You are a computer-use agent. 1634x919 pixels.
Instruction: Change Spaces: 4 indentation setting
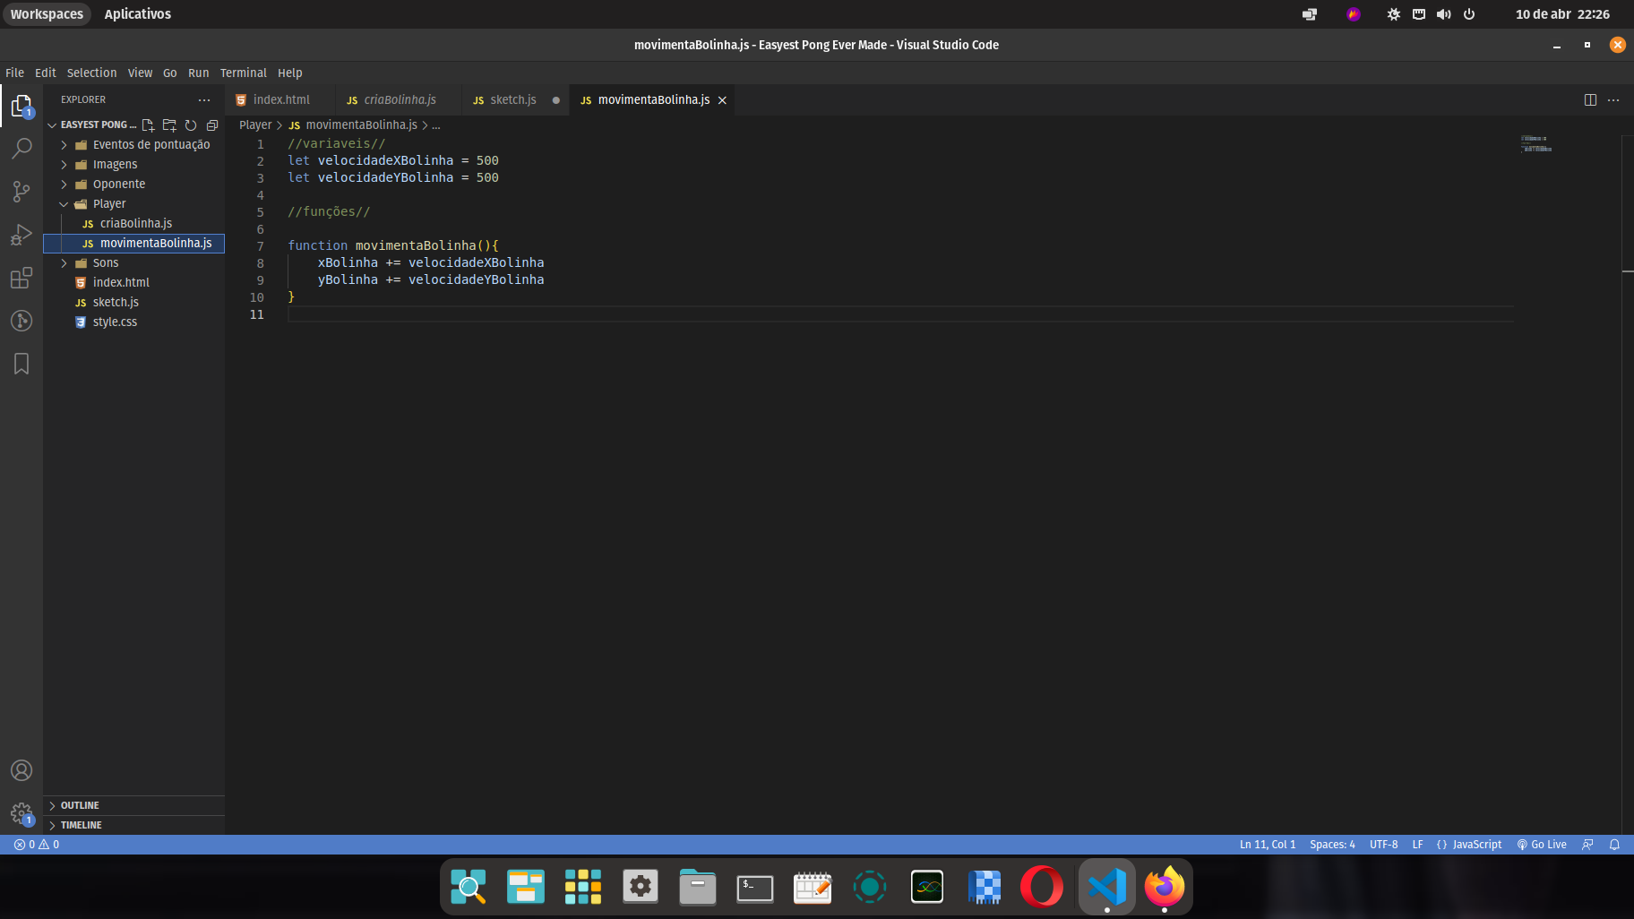pos(1332,845)
